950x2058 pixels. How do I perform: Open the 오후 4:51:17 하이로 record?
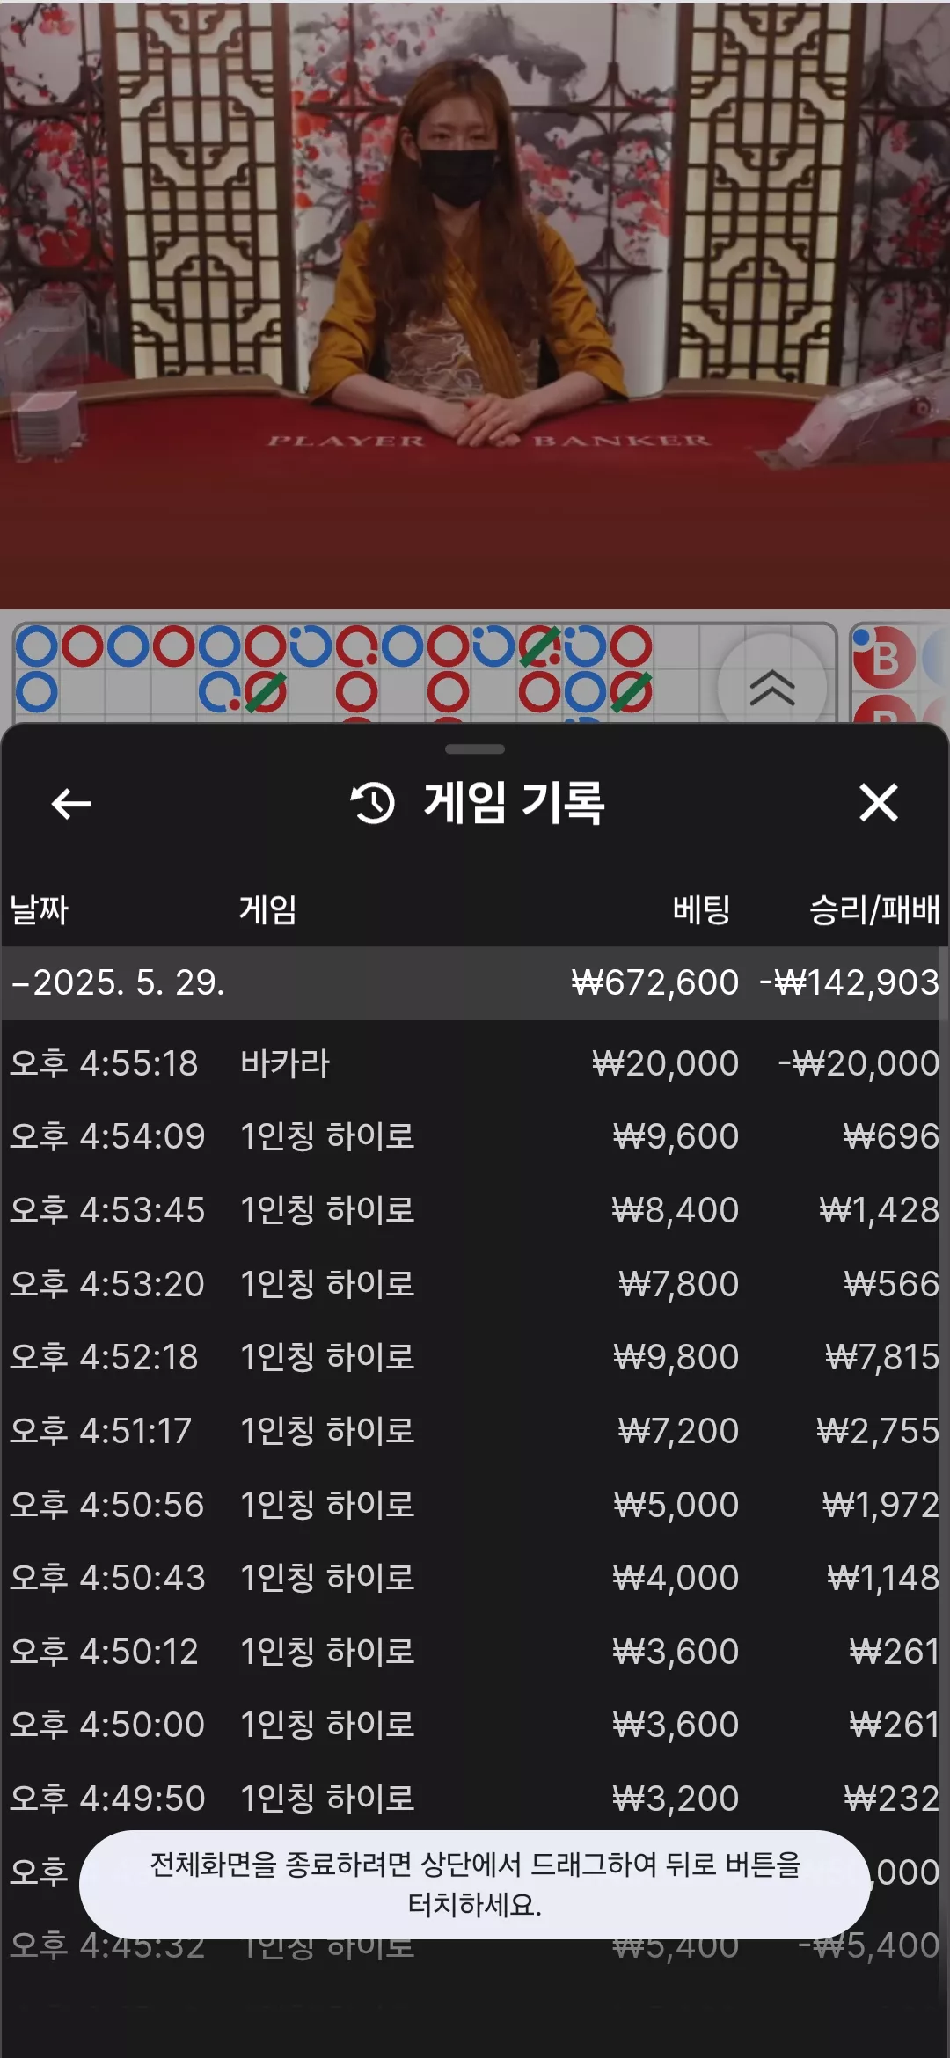click(475, 1431)
